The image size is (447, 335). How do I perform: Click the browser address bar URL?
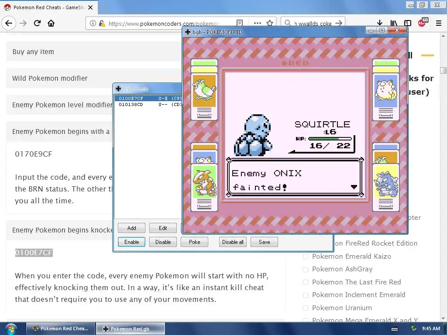tap(164, 24)
